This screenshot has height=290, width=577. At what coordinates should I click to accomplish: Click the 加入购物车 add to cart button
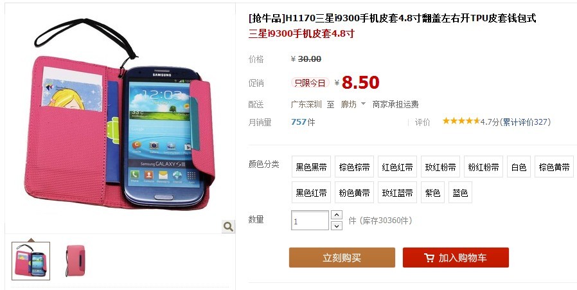click(x=456, y=258)
